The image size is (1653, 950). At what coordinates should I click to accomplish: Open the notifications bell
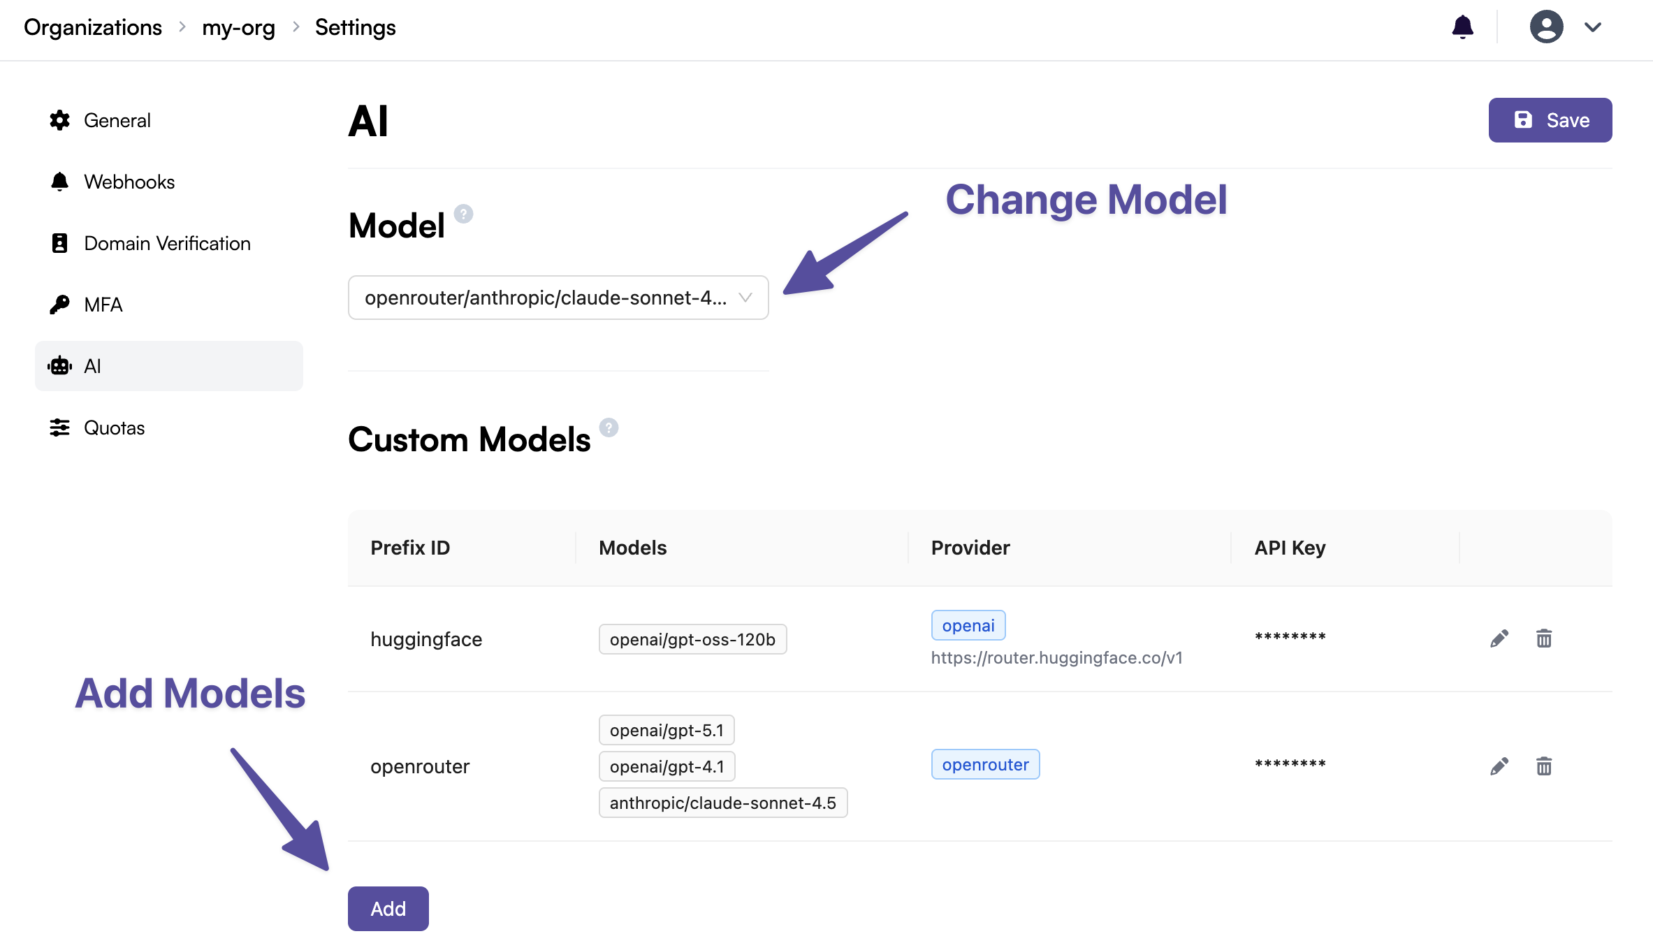[x=1464, y=27]
